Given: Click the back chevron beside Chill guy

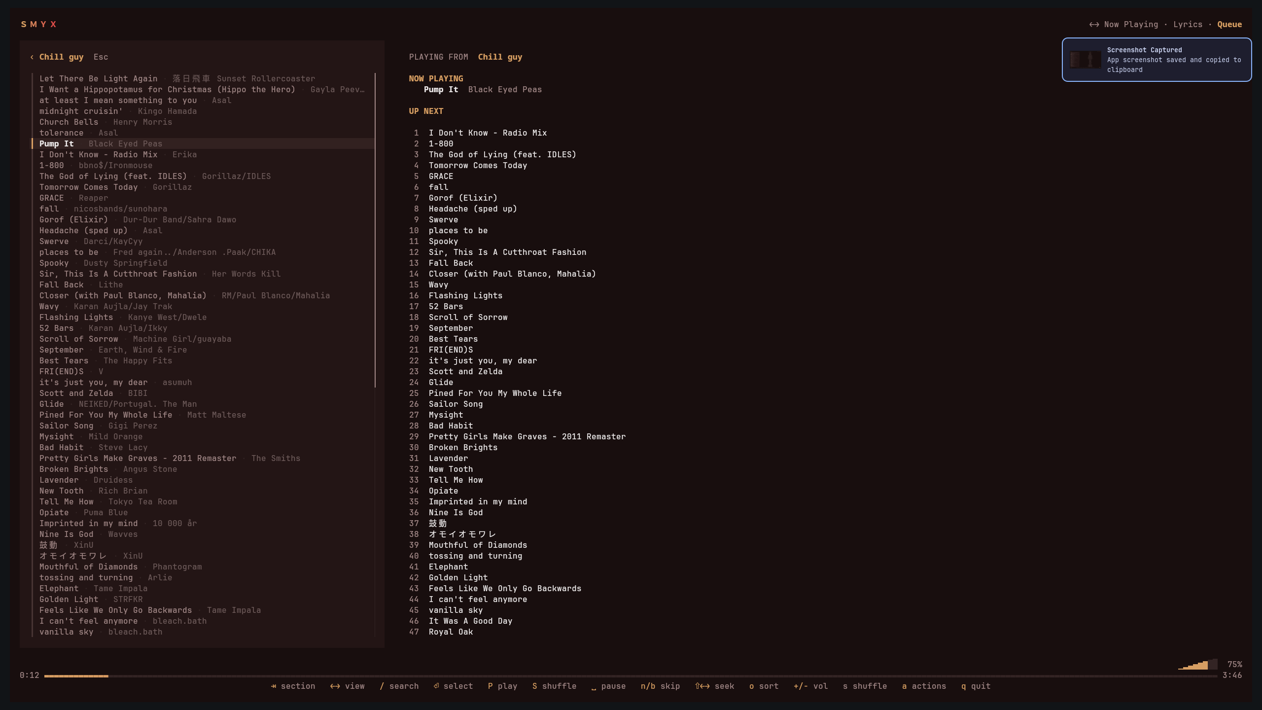Looking at the screenshot, I should click(32, 57).
